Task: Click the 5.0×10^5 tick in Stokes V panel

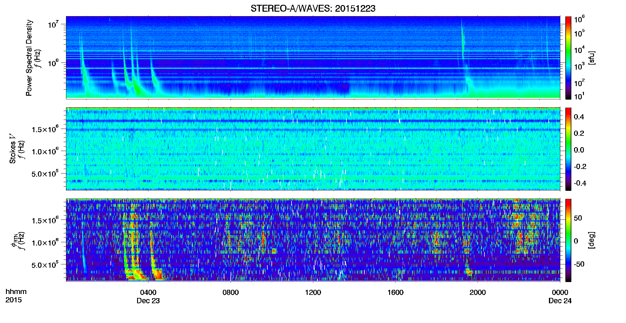Action: [45, 173]
